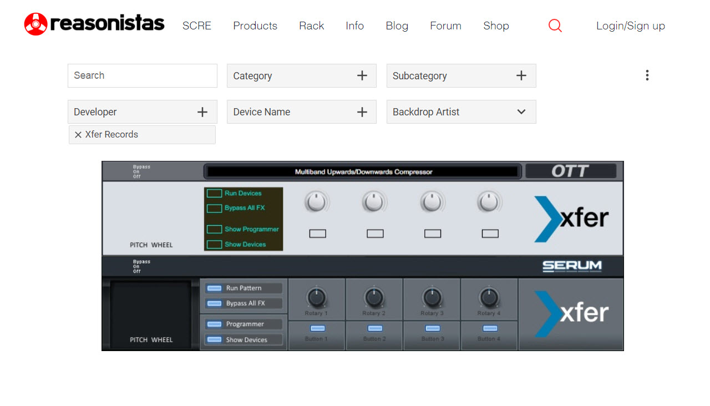Screen dimensions: 710x406
Task: Toggle Run Pattern on Serum panel
Action: tap(214, 288)
